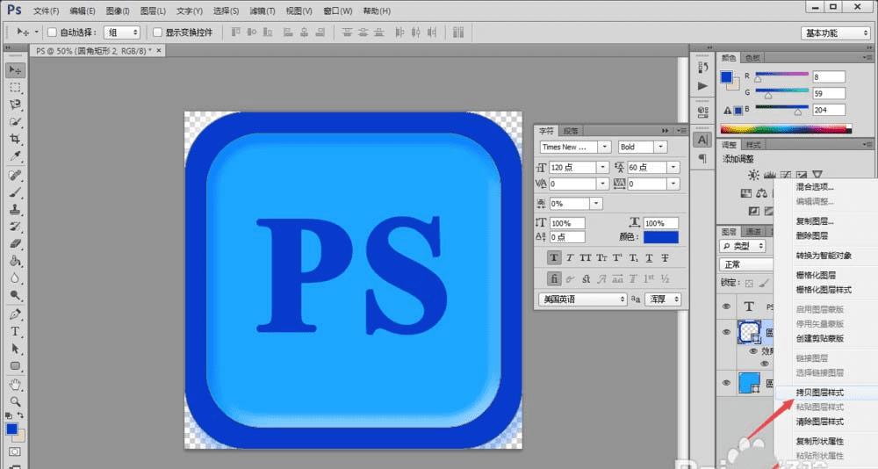Toggle Strikethrough in the Character panel

(665, 257)
